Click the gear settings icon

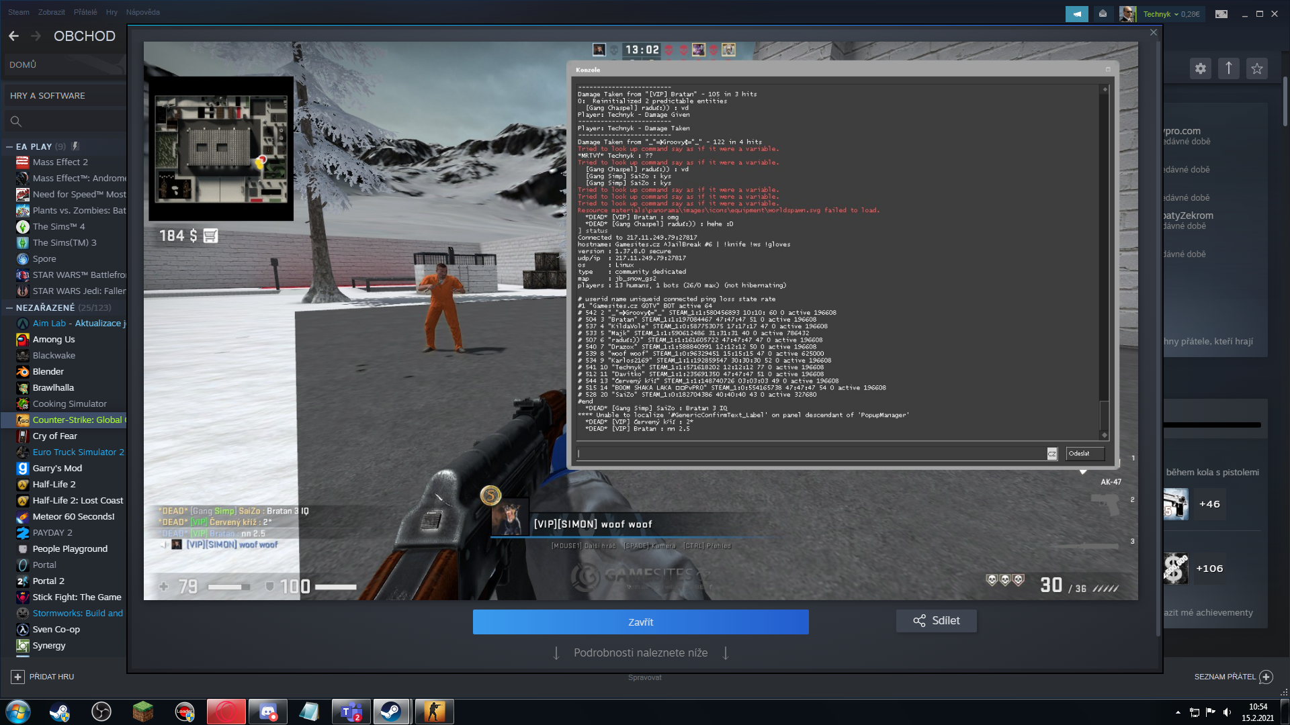tap(1201, 68)
